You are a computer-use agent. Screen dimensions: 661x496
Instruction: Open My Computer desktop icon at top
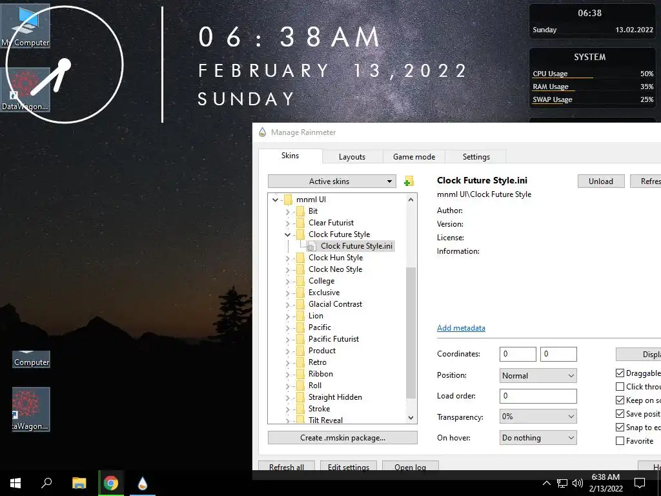[25, 26]
